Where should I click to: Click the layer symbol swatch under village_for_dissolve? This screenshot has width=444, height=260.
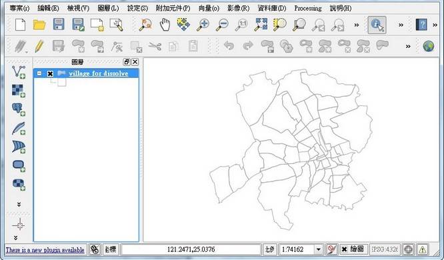[62, 82]
